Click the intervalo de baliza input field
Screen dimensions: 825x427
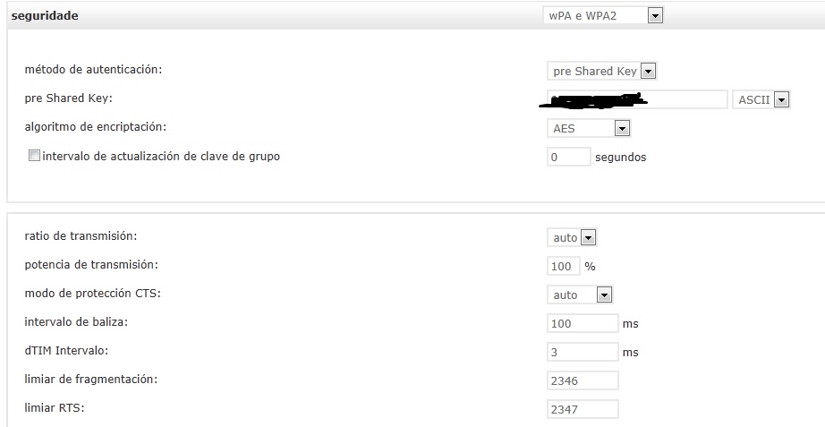583,323
